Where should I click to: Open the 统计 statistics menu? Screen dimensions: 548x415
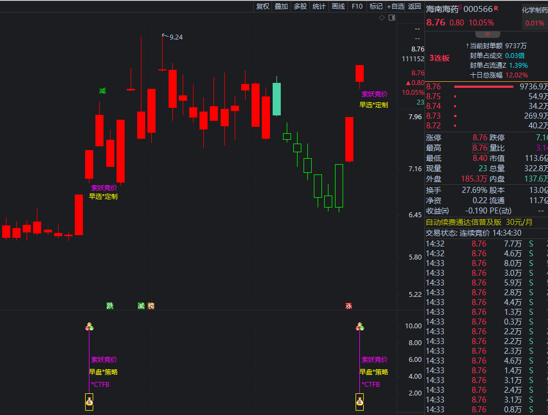(x=319, y=7)
